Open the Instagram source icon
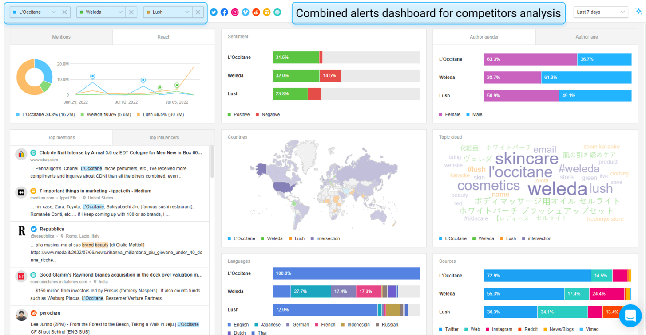 (x=235, y=12)
